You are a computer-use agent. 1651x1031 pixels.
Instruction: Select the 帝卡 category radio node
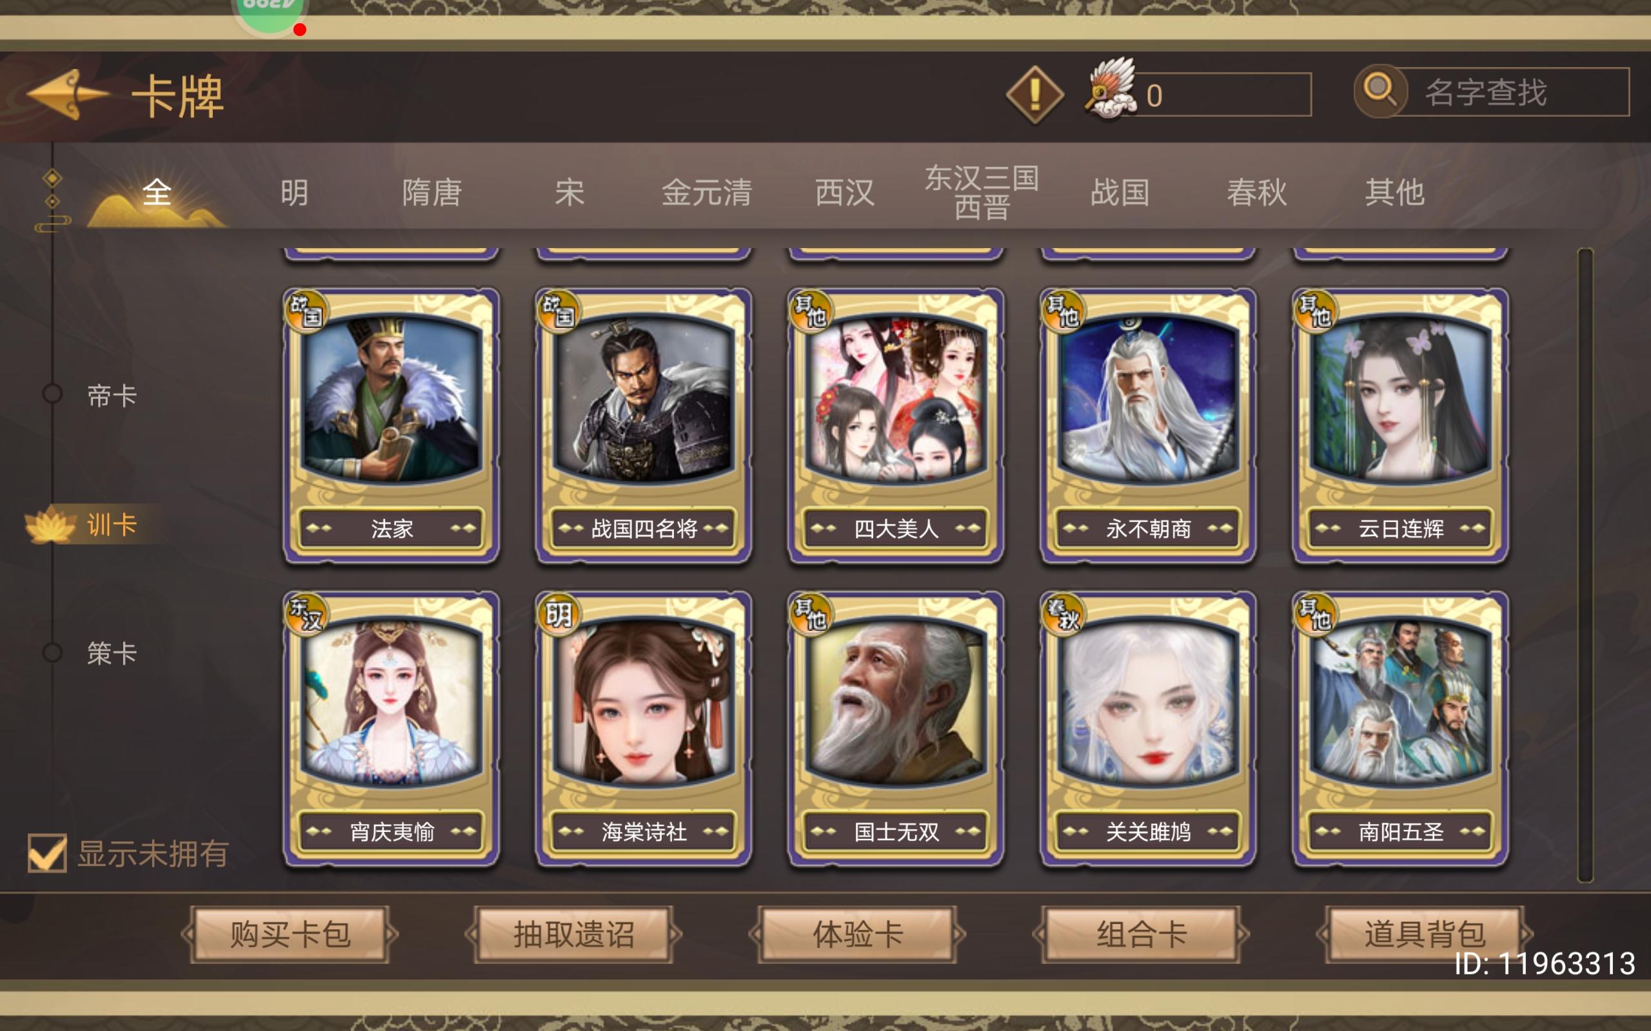pyautogui.click(x=52, y=394)
